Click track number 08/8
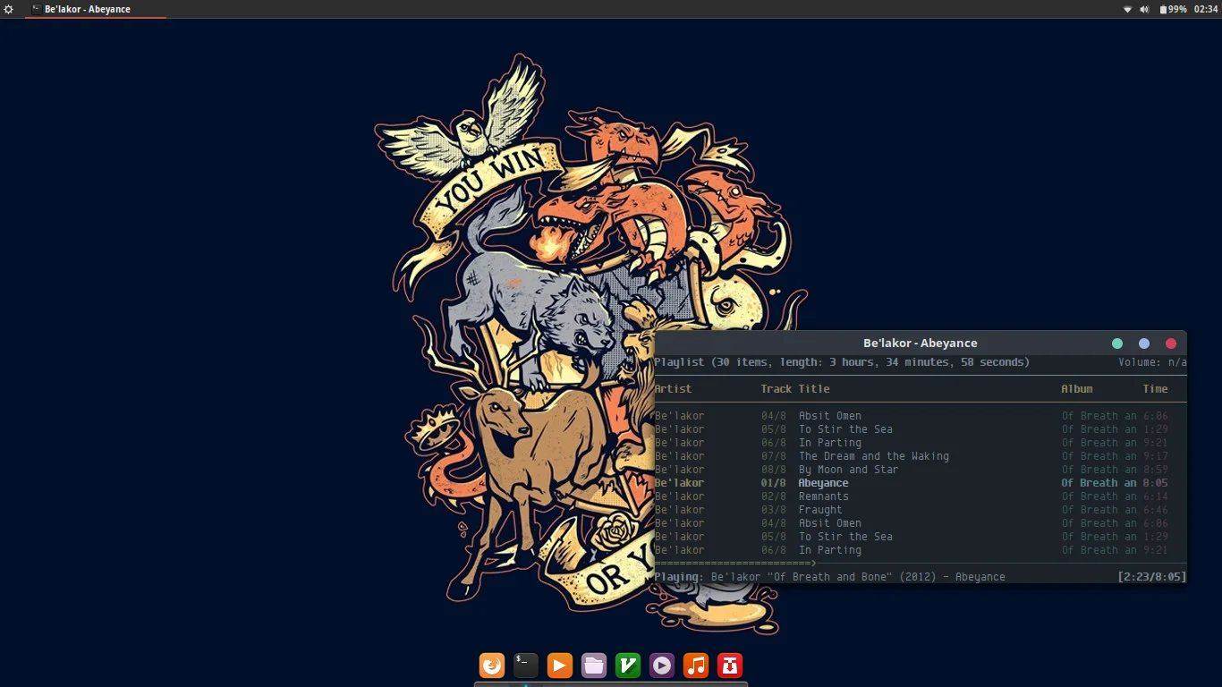The height and width of the screenshot is (687, 1222). pyautogui.click(x=774, y=470)
